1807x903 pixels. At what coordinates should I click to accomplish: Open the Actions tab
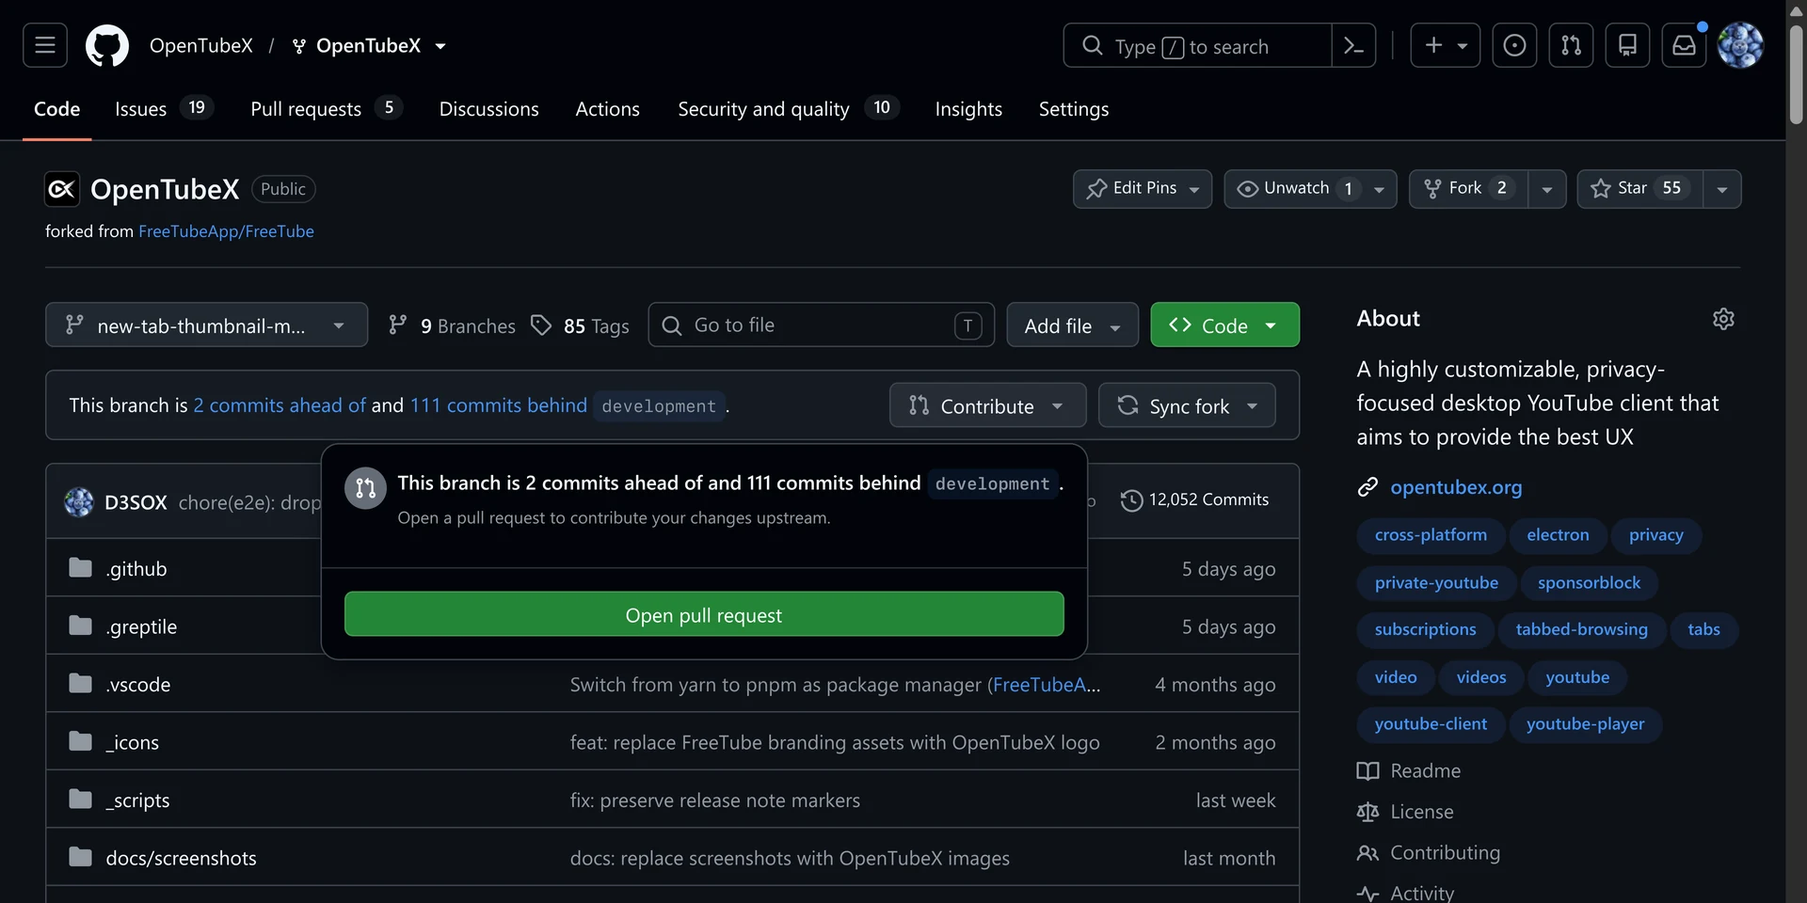[x=607, y=109]
